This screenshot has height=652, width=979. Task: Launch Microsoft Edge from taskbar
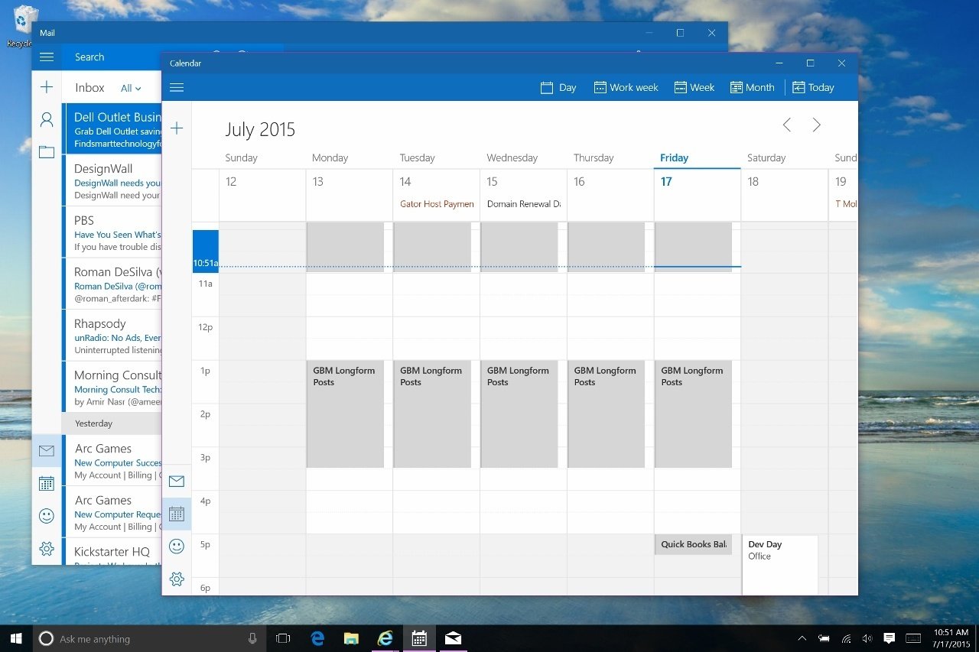[x=317, y=638]
